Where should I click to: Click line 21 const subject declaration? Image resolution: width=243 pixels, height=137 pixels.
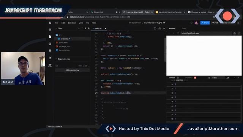122,68
